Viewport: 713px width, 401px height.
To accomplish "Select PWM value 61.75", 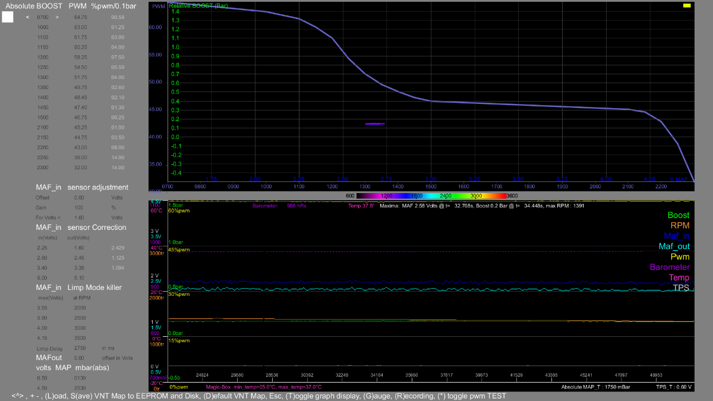I will tap(81, 37).
